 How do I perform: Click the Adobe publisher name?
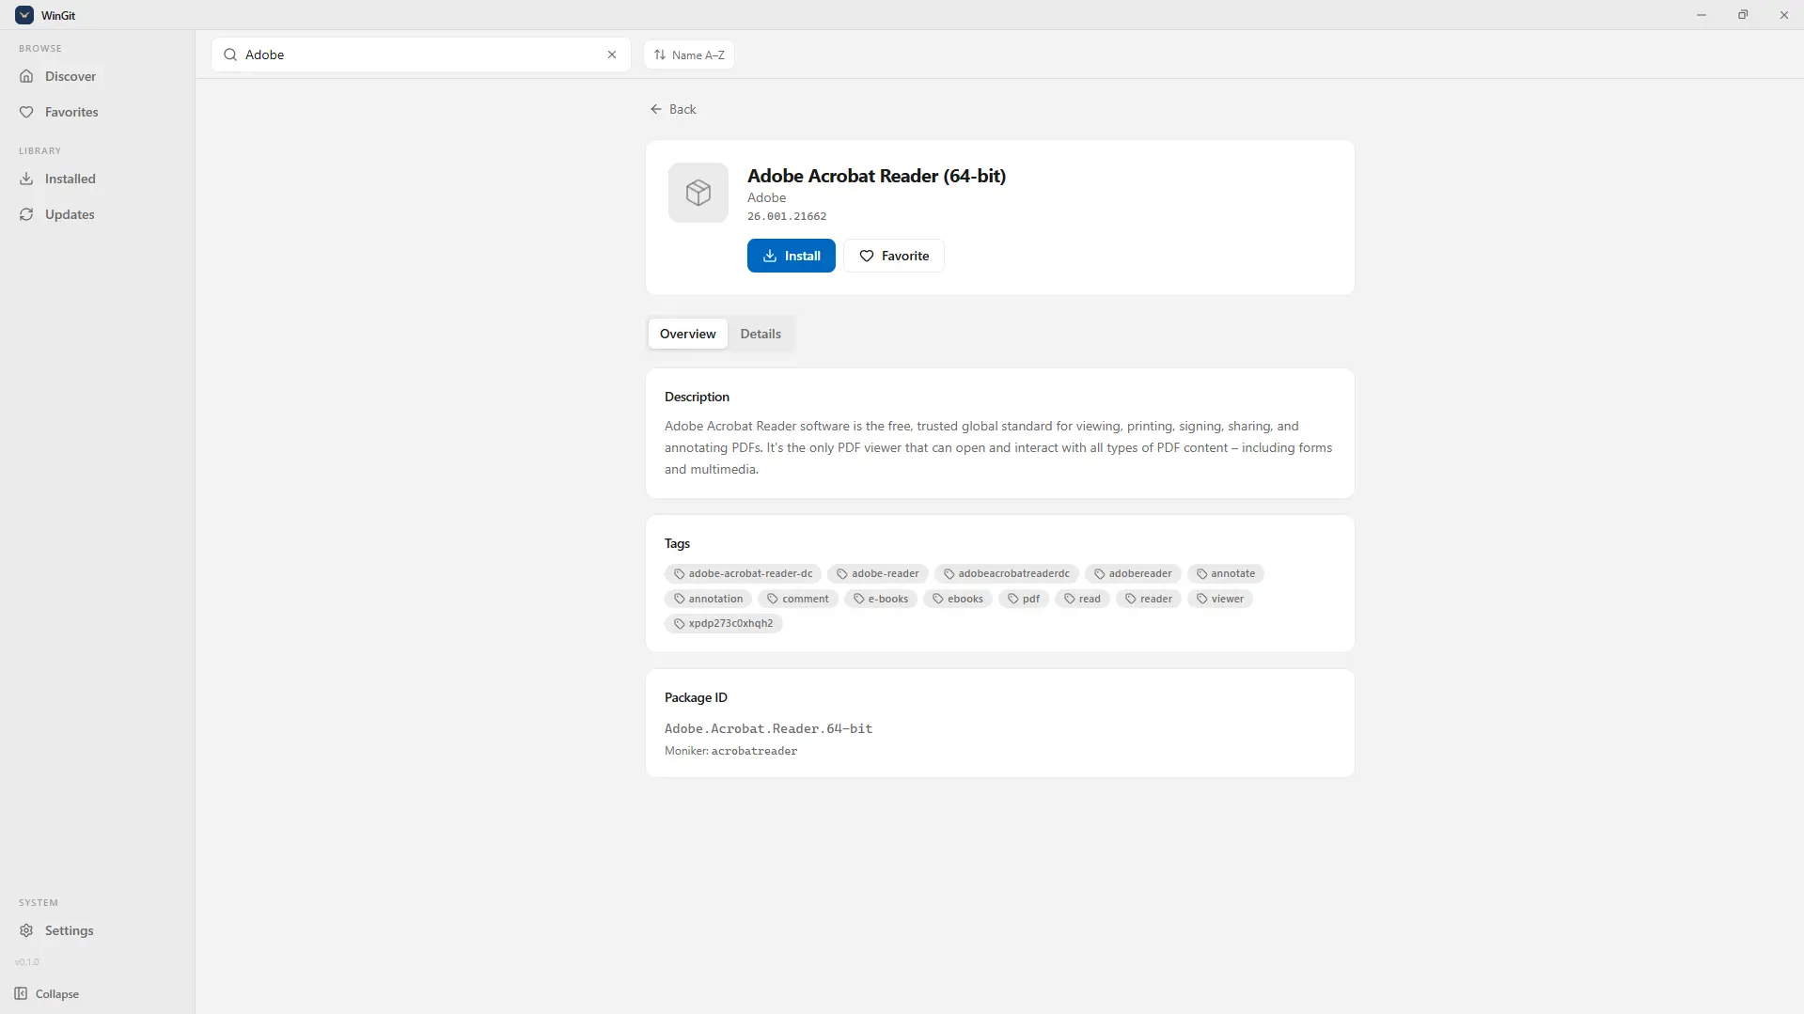[x=766, y=197]
